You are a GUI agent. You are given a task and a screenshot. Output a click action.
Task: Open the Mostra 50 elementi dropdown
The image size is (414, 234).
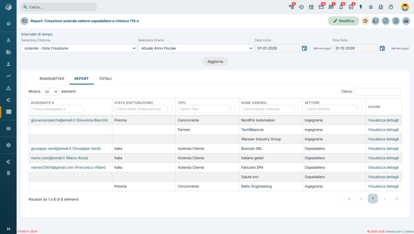50,92
